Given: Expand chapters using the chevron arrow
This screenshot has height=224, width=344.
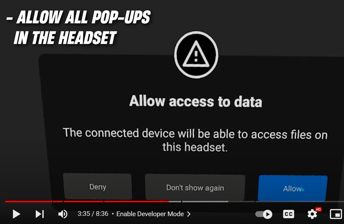Looking at the screenshot, I should click(189, 214).
